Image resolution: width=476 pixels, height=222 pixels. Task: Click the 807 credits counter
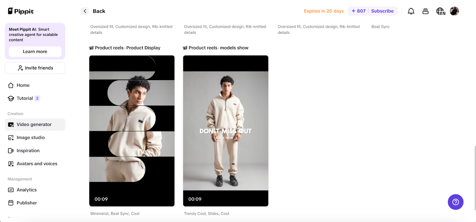coord(358,11)
